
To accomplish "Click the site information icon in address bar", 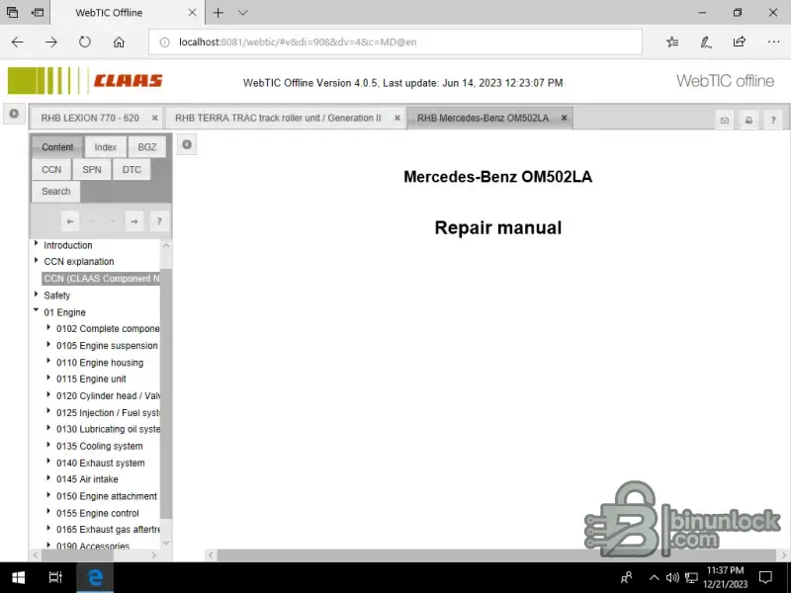I will pyautogui.click(x=164, y=42).
